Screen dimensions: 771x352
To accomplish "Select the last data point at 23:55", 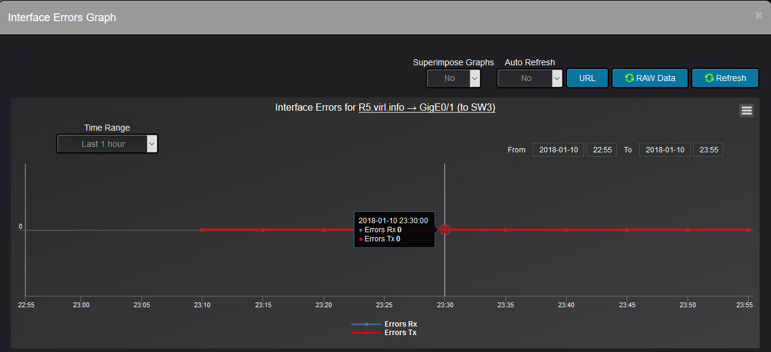I will click(x=748, y=230).
